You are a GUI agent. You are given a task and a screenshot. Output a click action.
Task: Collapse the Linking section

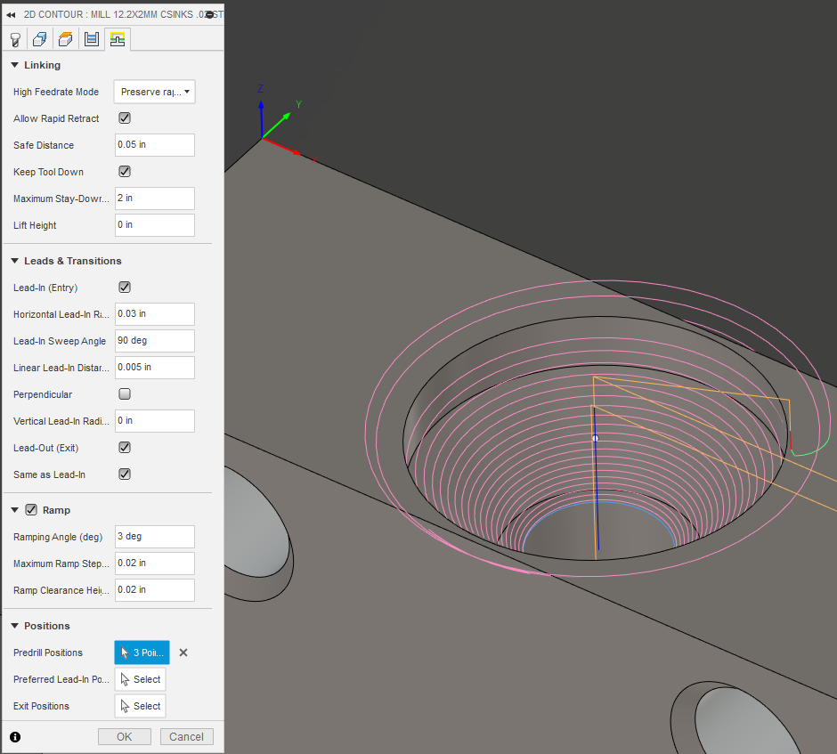click(14, 65)
